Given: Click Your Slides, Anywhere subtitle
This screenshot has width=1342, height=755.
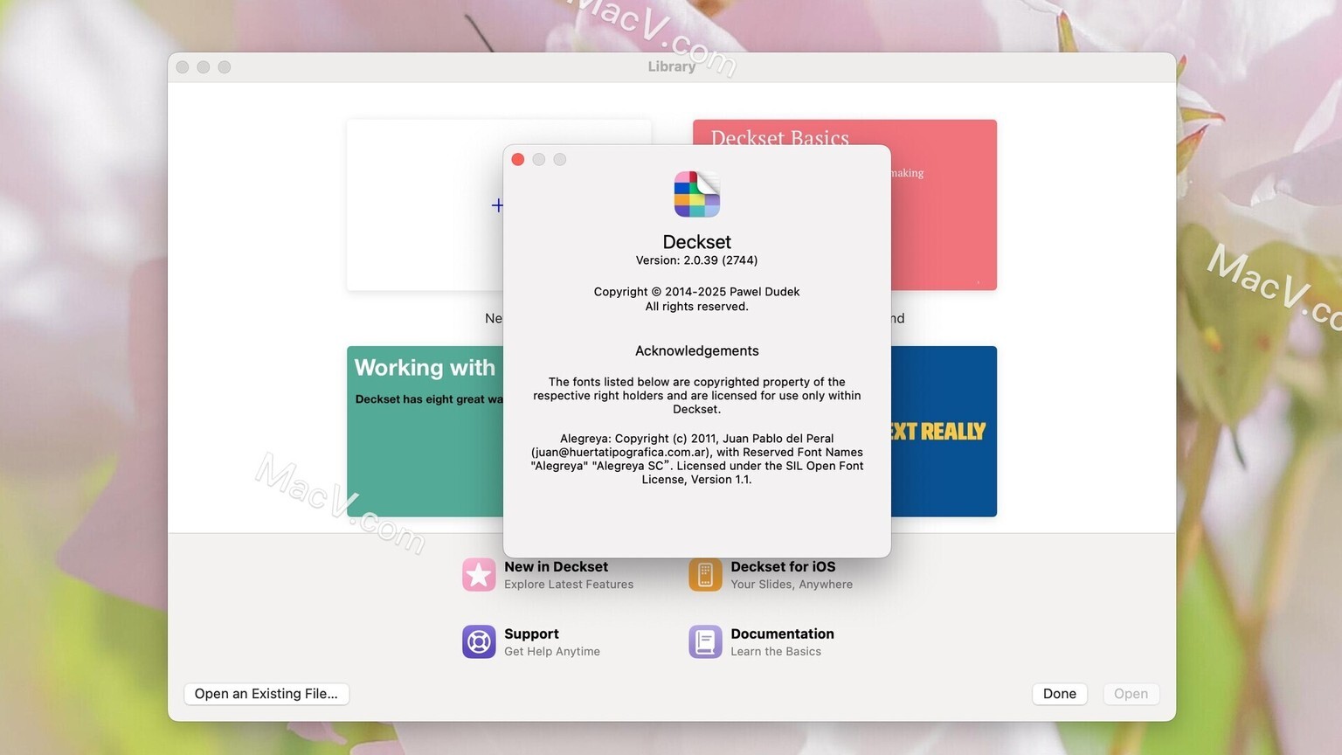Looking at the screenshot, I should click(x=792, y=585).
